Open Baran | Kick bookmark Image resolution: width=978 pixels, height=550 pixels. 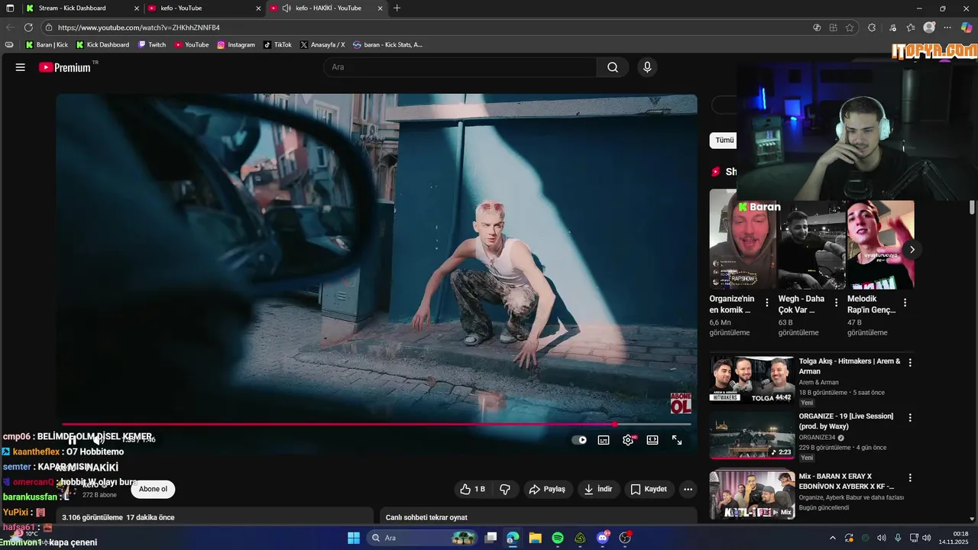(47, 44)
